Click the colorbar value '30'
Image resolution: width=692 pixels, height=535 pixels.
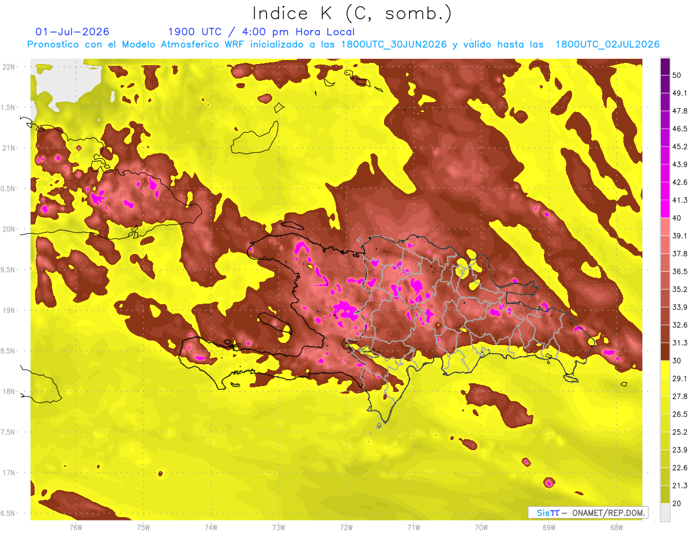(x=677, y=361)
